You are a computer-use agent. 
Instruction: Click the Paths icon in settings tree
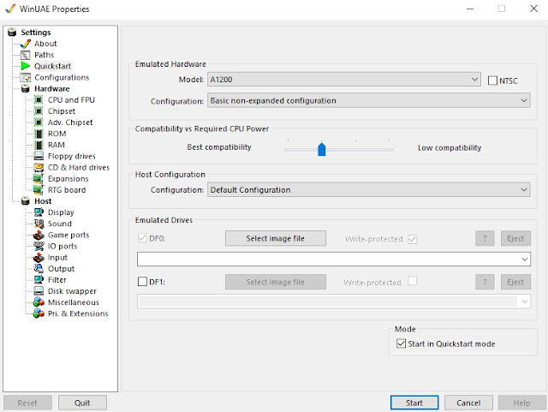point(26,55)
